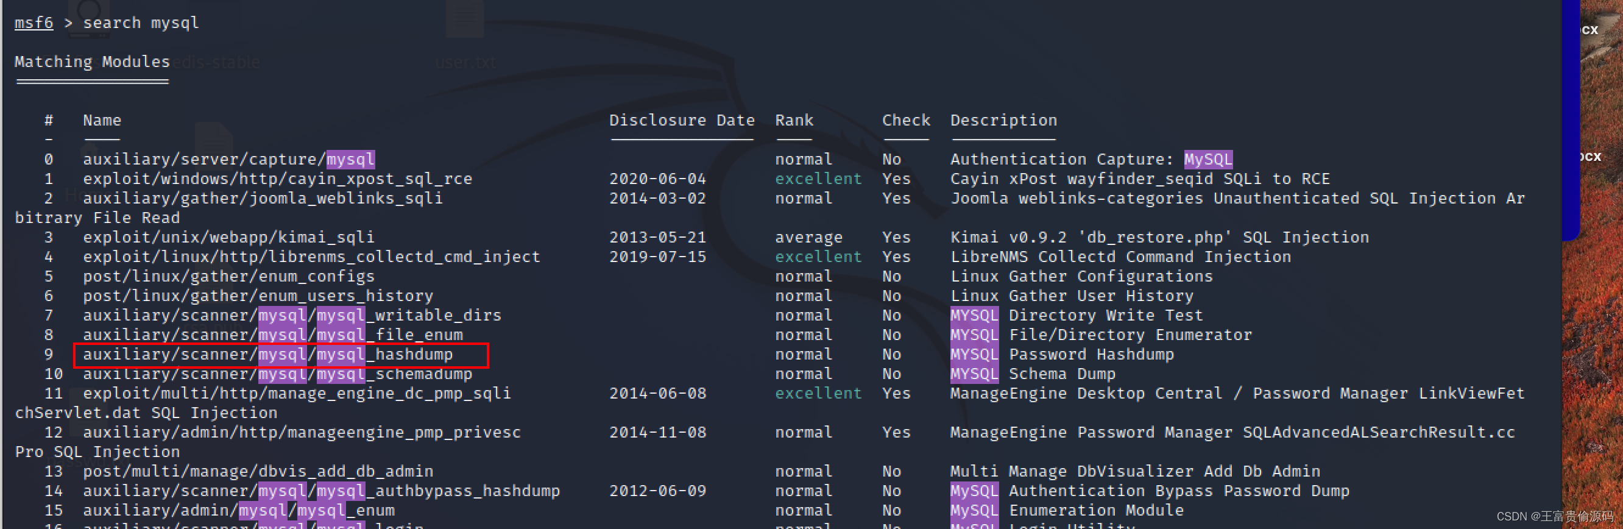Select exploit/linux/http/librenms_collectd_cmd_inject module name
Image resolution: width=1623 pixels, height=529 pixels.
pyautogui.click(x=312, y=257)
